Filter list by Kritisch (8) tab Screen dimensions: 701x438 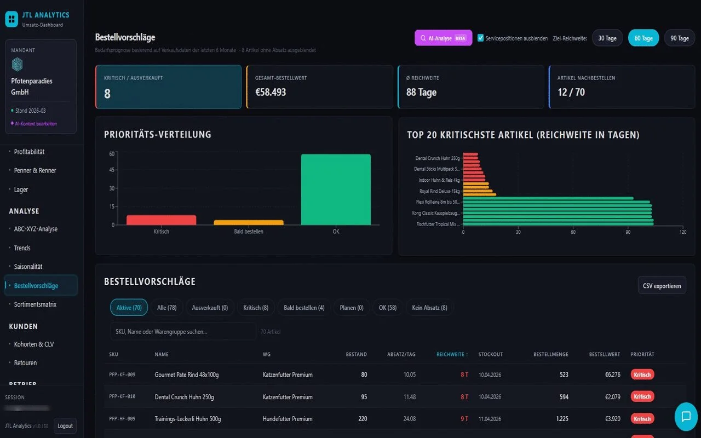(x=256, y=308)
